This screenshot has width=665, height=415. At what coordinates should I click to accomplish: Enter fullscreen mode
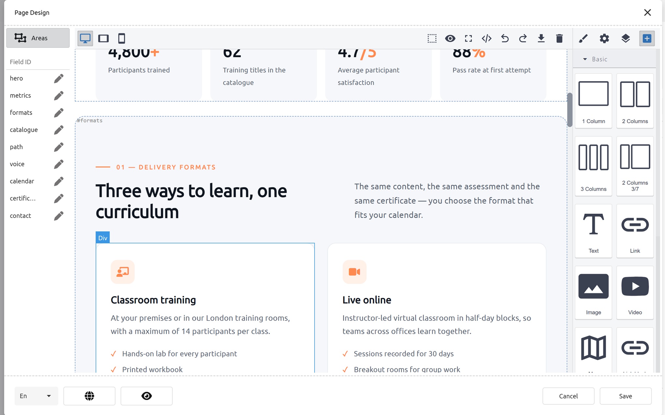pyautogui.click(x=468, y=38)
